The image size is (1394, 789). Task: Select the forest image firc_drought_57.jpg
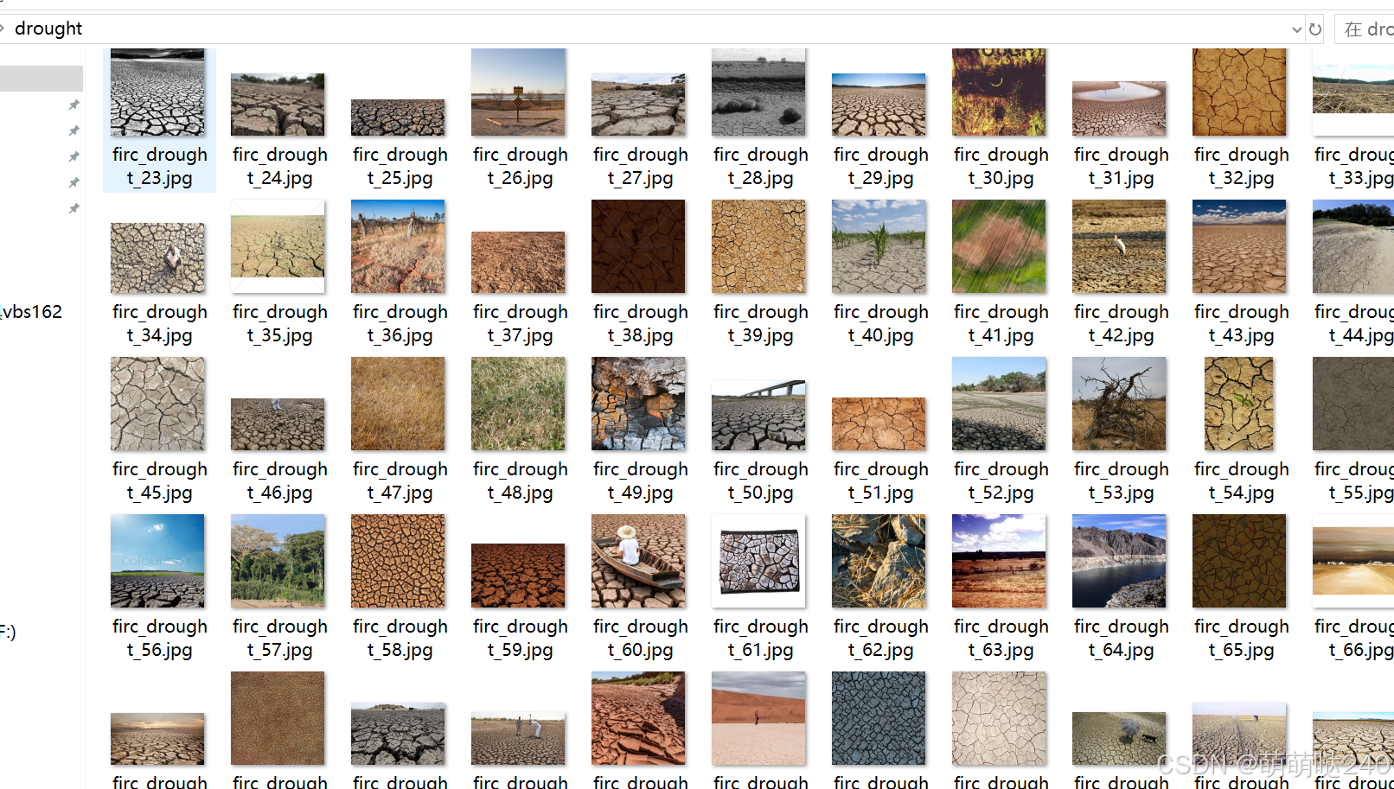(x=279, y=588)
